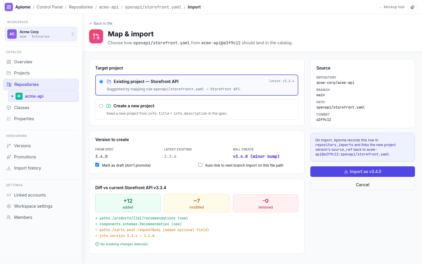Open Members settings page

pos(41,217)
